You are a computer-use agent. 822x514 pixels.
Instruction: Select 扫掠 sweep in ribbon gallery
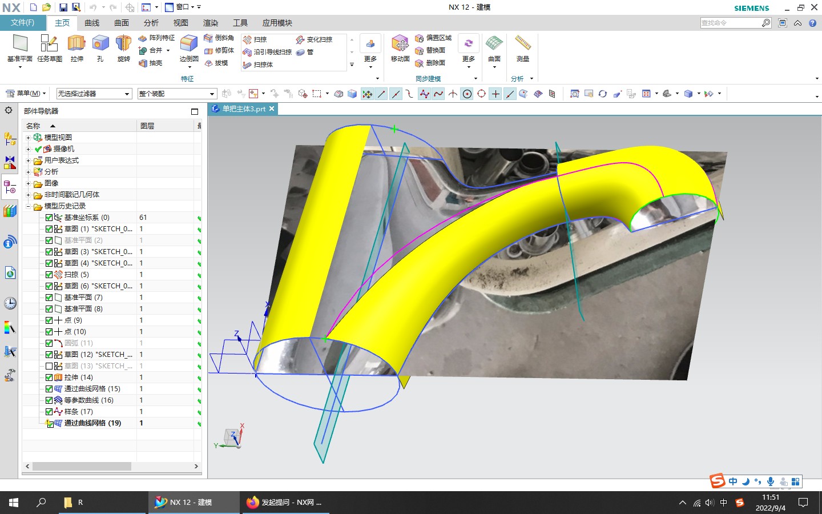pyautogui.click(x=255, y=39)
